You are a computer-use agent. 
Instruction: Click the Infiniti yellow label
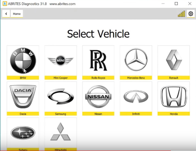[x=136, y=114]
